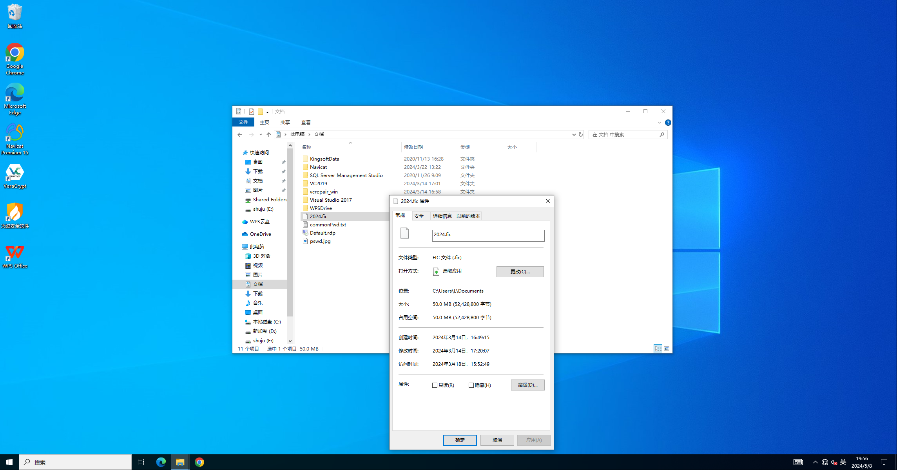Click the 2024.fic filename text field
Image resolution: width=897 pixels, height=470 pixels.
pyautogui.click(x=488, y=235)
